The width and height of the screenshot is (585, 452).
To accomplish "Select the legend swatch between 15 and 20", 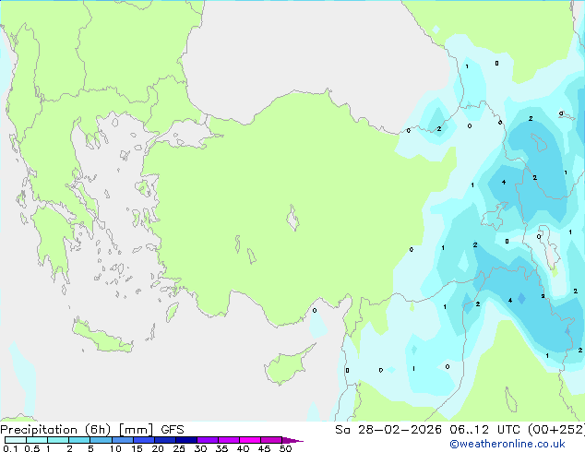I will [x=144, y=440].
